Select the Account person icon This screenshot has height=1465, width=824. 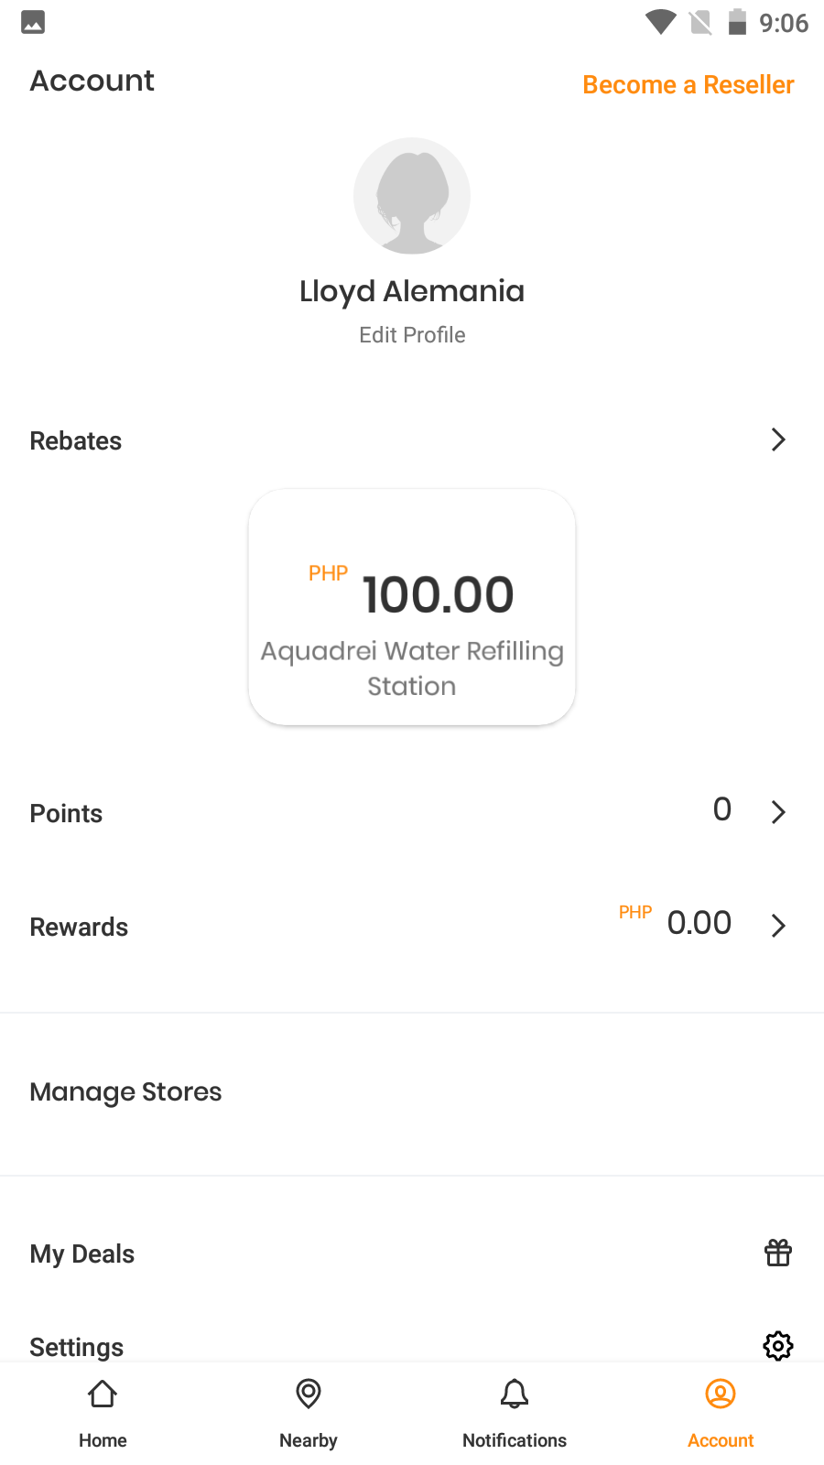pyautogui.click(x=721, y=1394)
